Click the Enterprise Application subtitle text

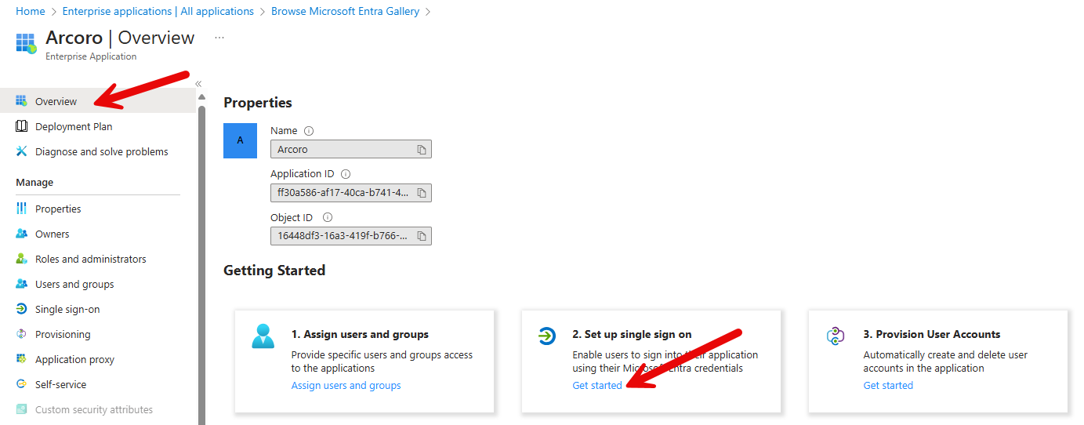pos(91,56)
